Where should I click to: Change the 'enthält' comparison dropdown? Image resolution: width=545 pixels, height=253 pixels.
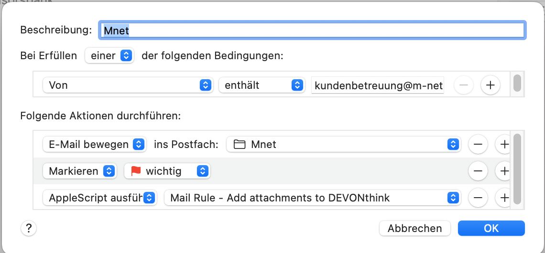coord(262,85)
